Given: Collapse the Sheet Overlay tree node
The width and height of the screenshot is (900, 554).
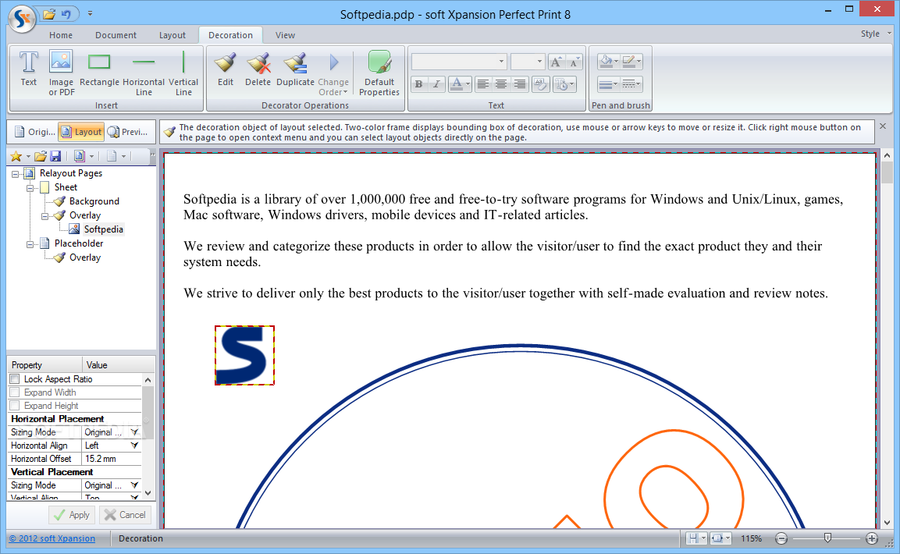Looking at the screenshot, I should pos(44,216).
